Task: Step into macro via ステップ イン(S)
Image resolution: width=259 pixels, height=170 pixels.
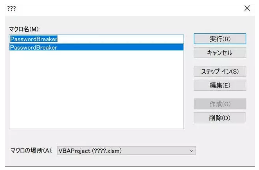Action: click(220, 71)
